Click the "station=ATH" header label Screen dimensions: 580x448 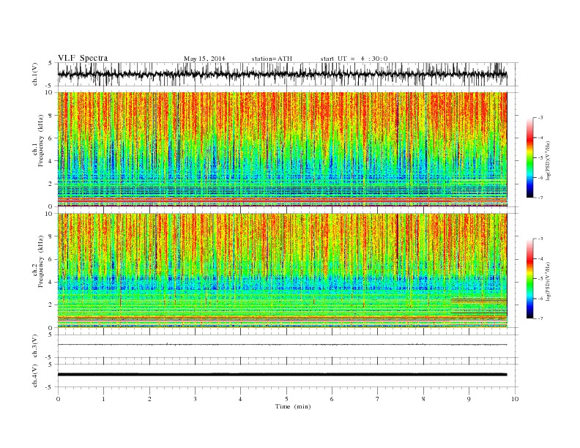[x=272, y=59]
